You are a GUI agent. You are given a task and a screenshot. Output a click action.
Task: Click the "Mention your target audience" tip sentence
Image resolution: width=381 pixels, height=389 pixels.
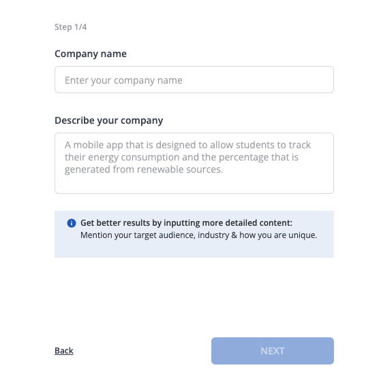[199, 235]
